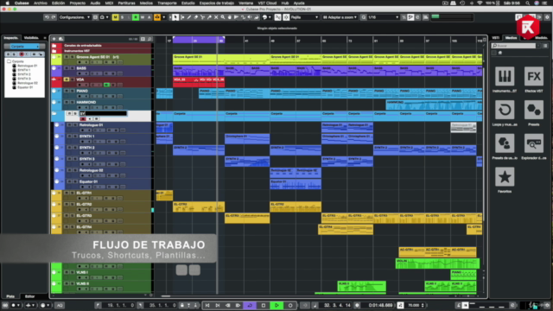This screenshot has height=311, width=553.
Task: Click the Undo arrow in toolbar
Action: pyautogui.click(x=47, y=17)
